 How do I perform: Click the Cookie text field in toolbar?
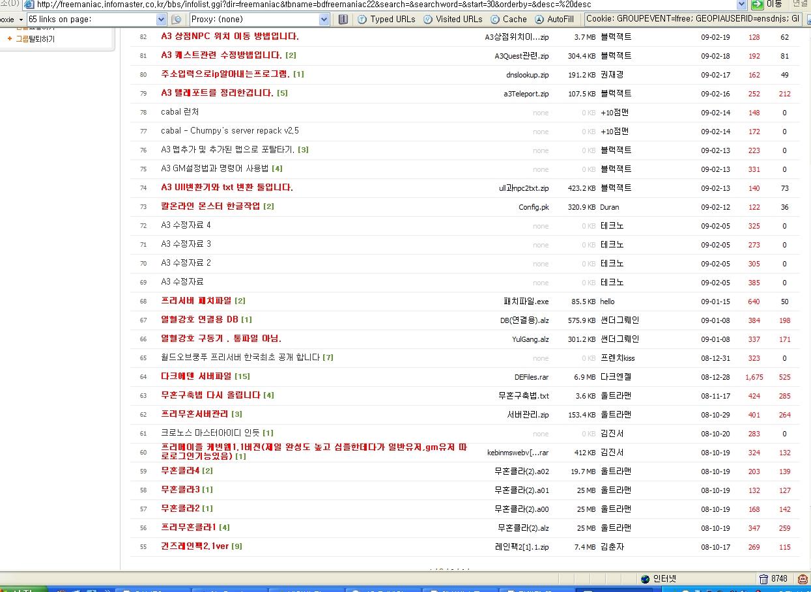click(693, 20)
